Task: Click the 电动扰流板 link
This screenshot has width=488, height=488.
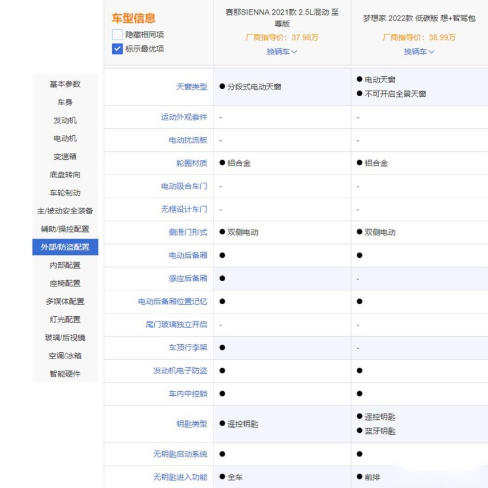Action: coord(188,140)
